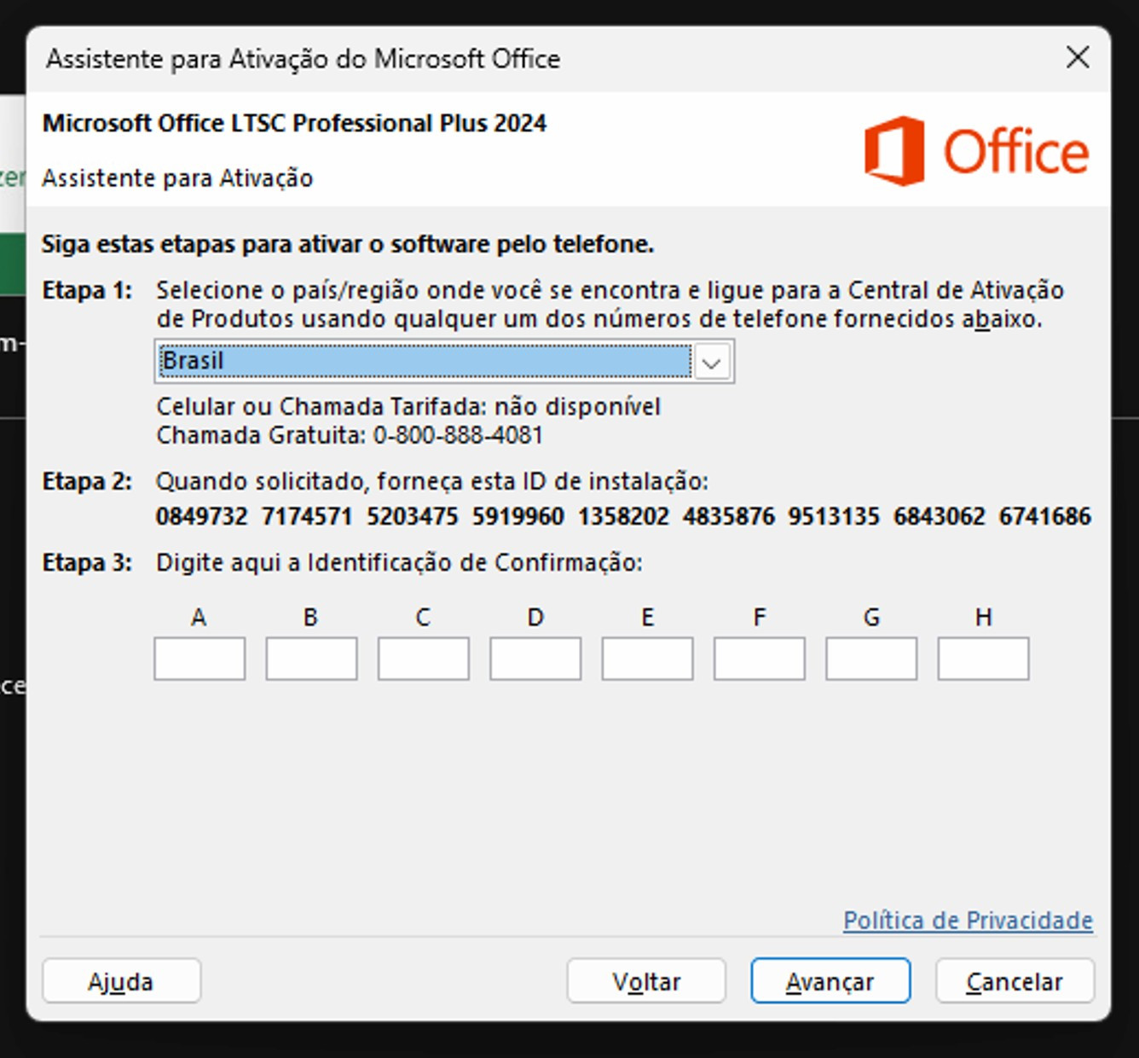Click the 'Etapa 2:' label
The height and width of the screenshot is (1058, 1139).
click(x=87, y=481)
